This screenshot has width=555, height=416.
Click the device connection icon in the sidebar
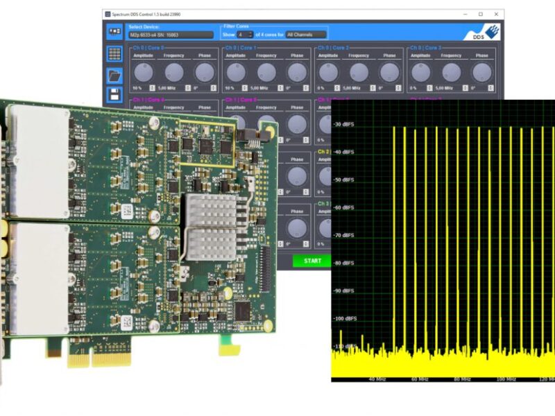click(114, 32)
